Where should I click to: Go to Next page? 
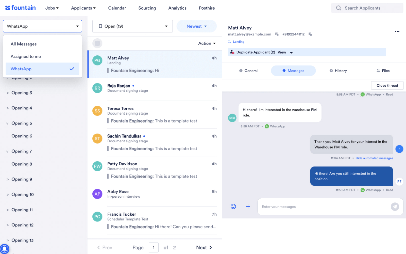coord(204,247)
